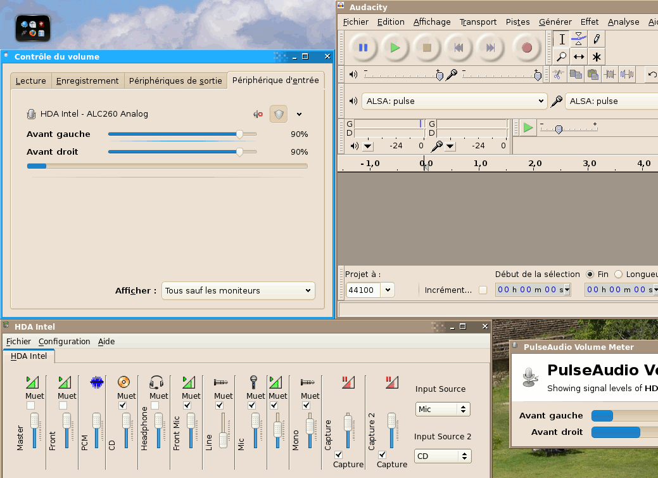Image resolution: width=658 pixels, height=478 pixels.
Task: Tick the Incrément checkbox in Audacity
Action: [x=483, y=290]
